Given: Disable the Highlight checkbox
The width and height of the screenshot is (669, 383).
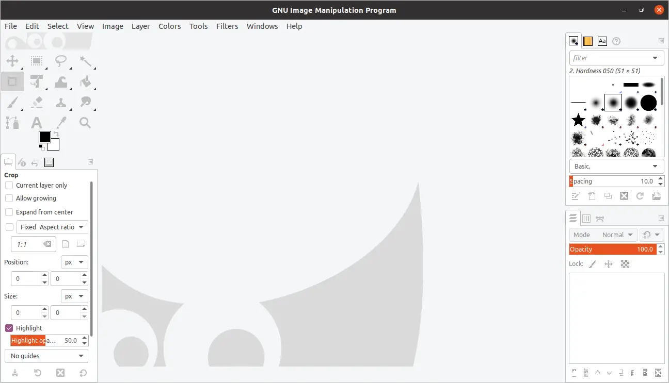Looking at the screenshot, I should [9, 328].
